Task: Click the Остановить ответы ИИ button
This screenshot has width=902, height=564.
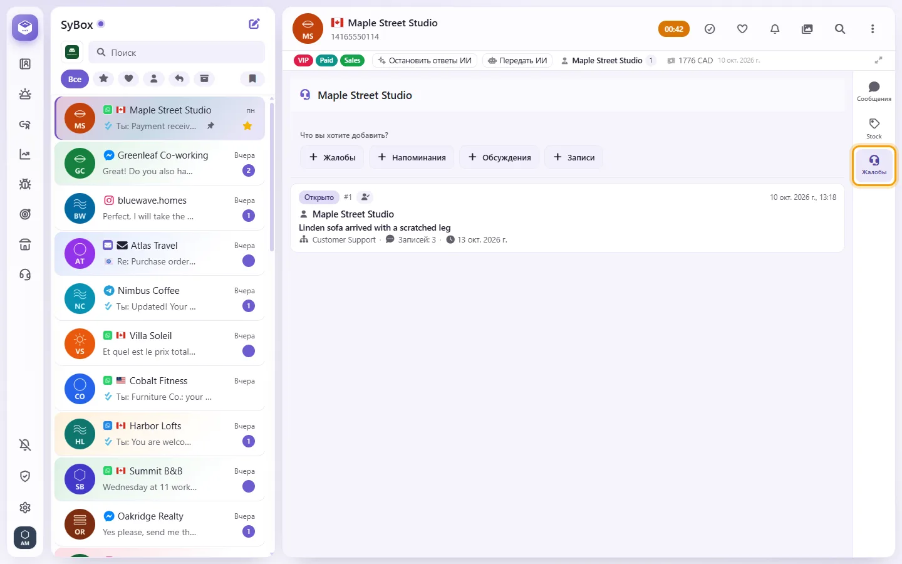Action: tap(425, 61)
